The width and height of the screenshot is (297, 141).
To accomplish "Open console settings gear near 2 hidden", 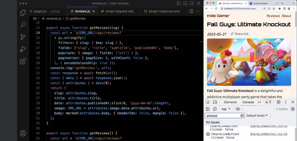I will (x=293, y=109).
